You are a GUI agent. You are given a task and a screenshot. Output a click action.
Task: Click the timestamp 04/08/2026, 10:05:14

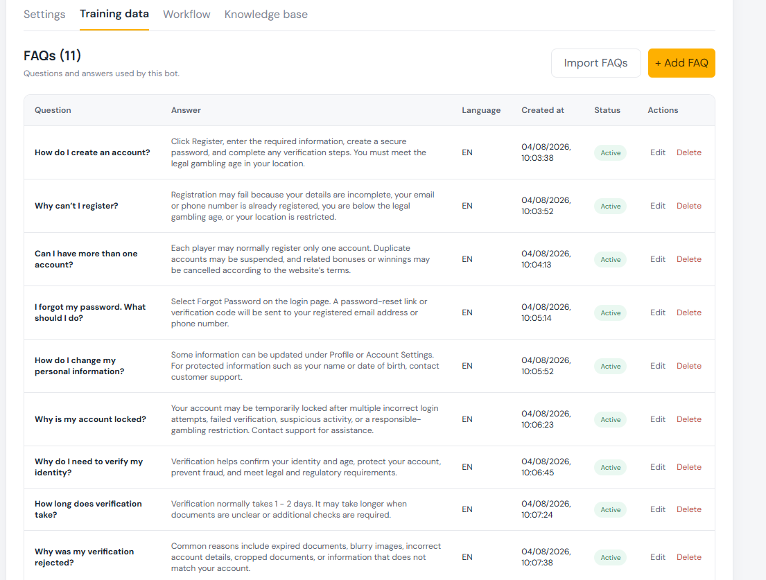(546, 312)
